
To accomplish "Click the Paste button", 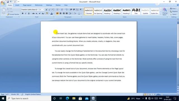I will (4, 11).
